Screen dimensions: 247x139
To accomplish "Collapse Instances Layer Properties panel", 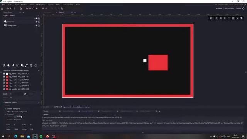I will pyautogui.click(x=39, y=70).
